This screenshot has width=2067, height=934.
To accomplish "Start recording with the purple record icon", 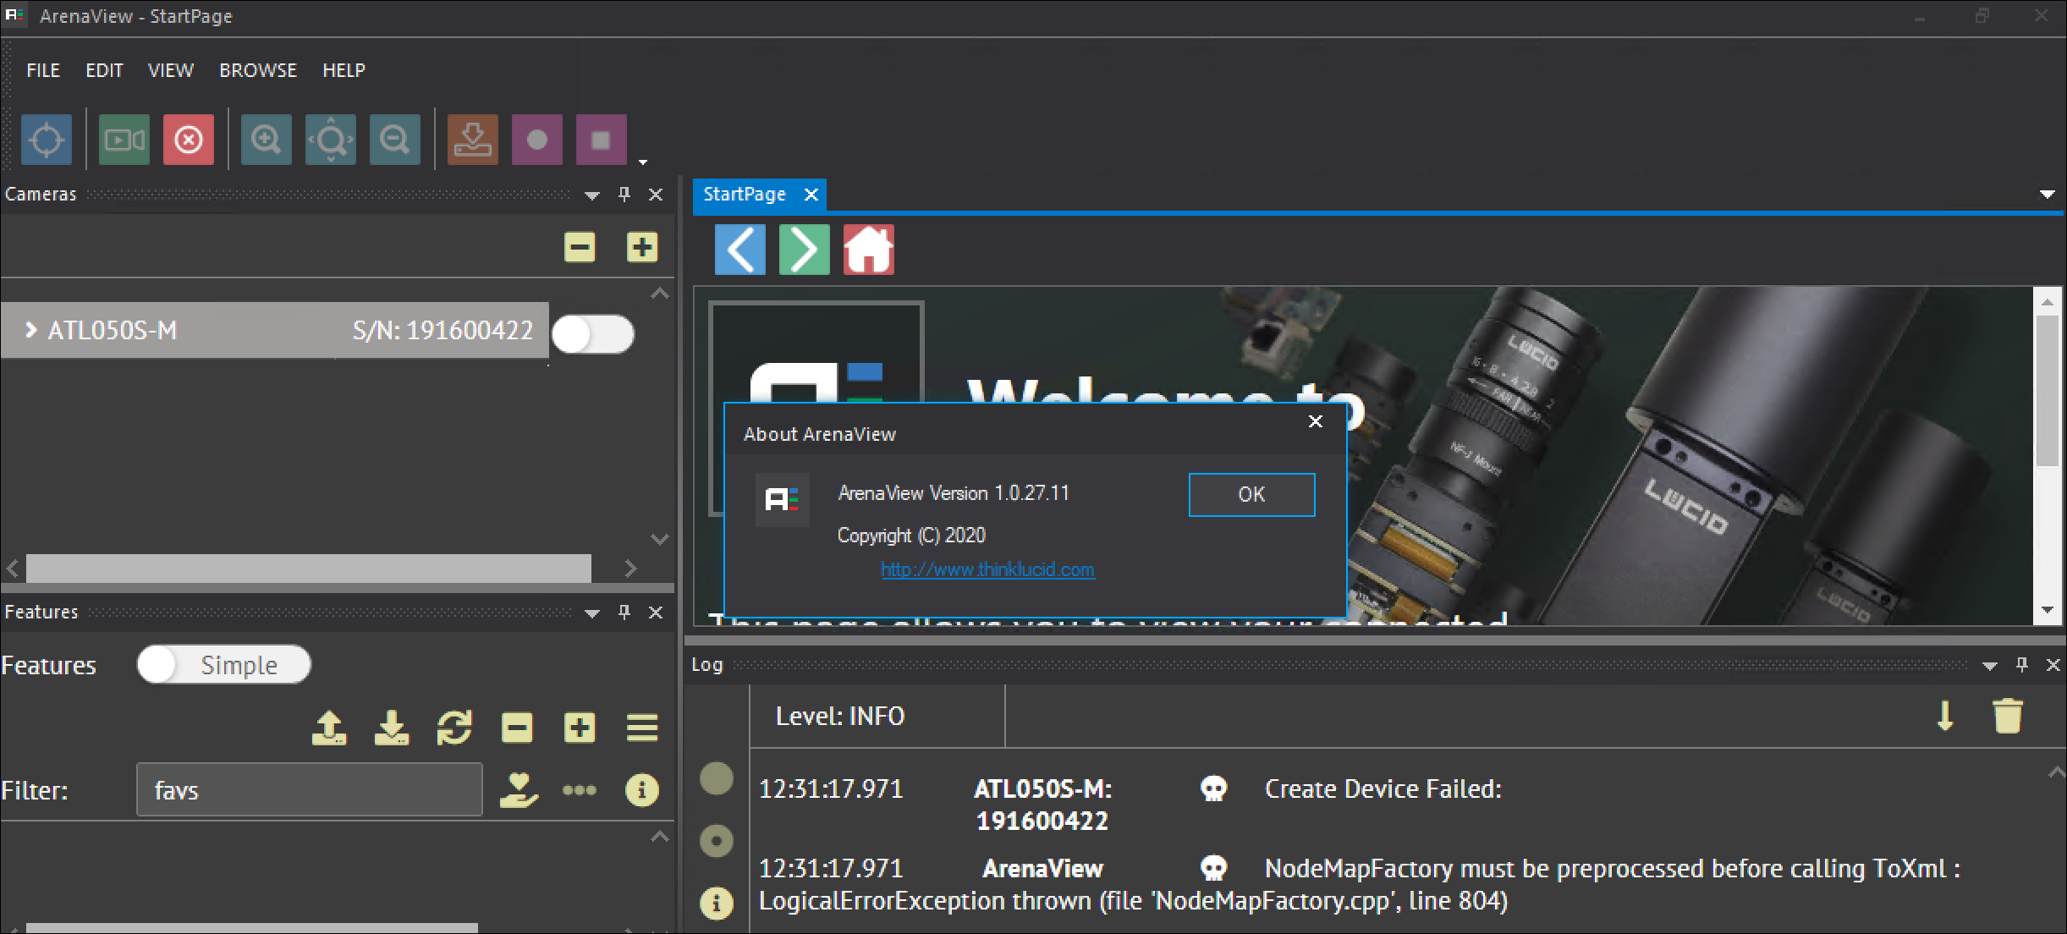I will pos(536,140).
